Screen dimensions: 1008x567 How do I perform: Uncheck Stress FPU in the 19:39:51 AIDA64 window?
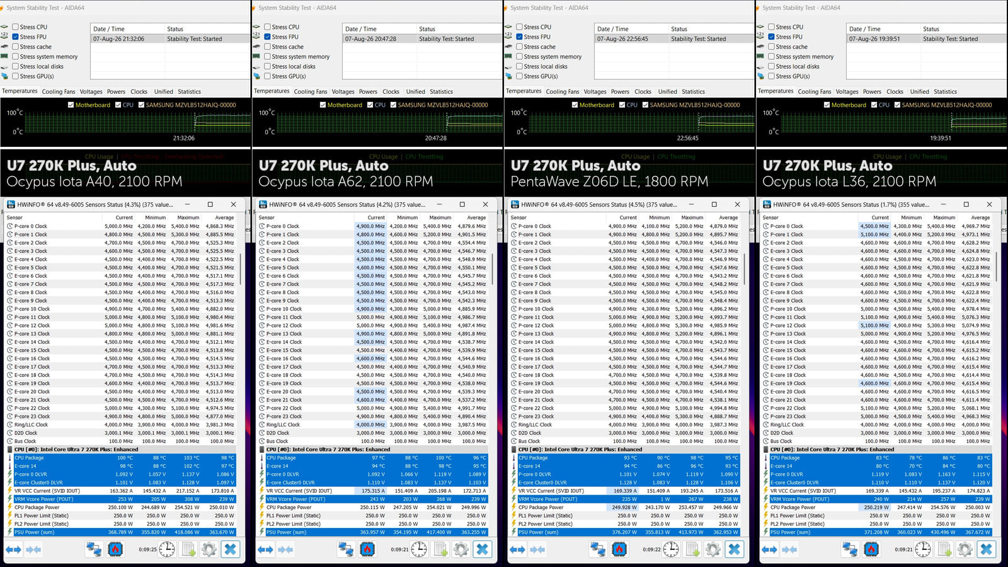[771, 37]
